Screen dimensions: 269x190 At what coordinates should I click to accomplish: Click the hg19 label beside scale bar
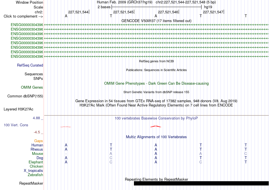coord(208,7)
